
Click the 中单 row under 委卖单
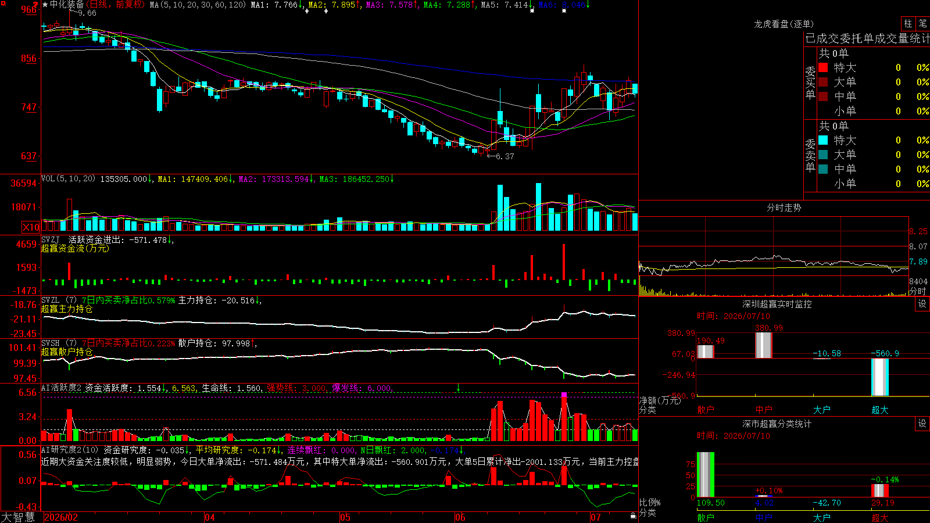(x=873, y=169)
